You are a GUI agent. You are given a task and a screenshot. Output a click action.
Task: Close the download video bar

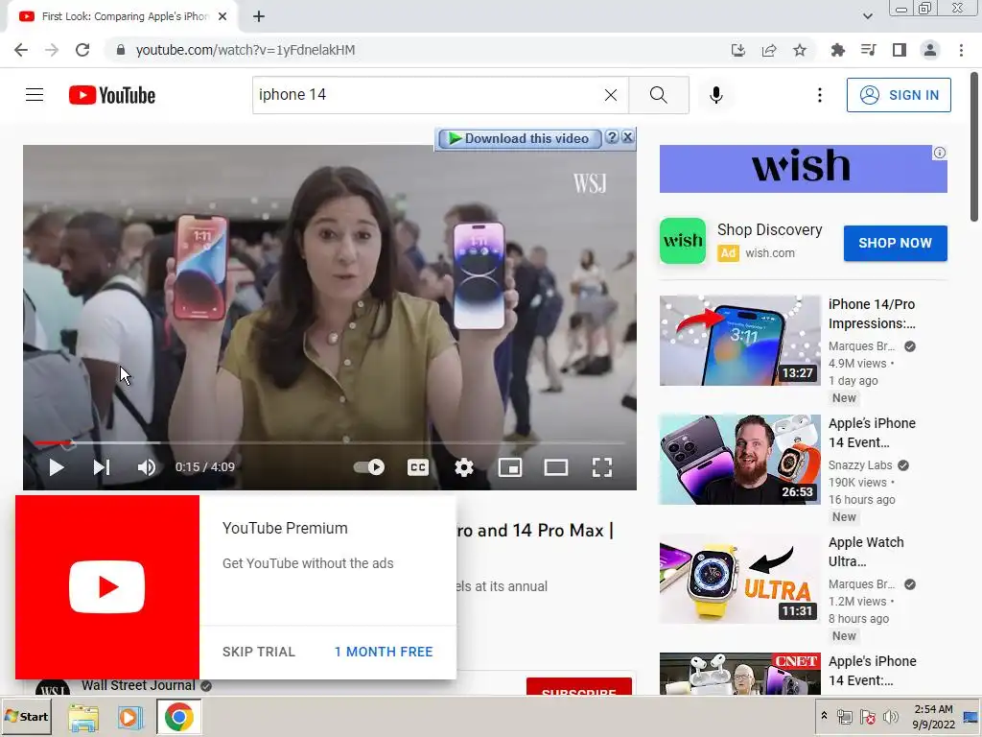click(x=627, y=136)
